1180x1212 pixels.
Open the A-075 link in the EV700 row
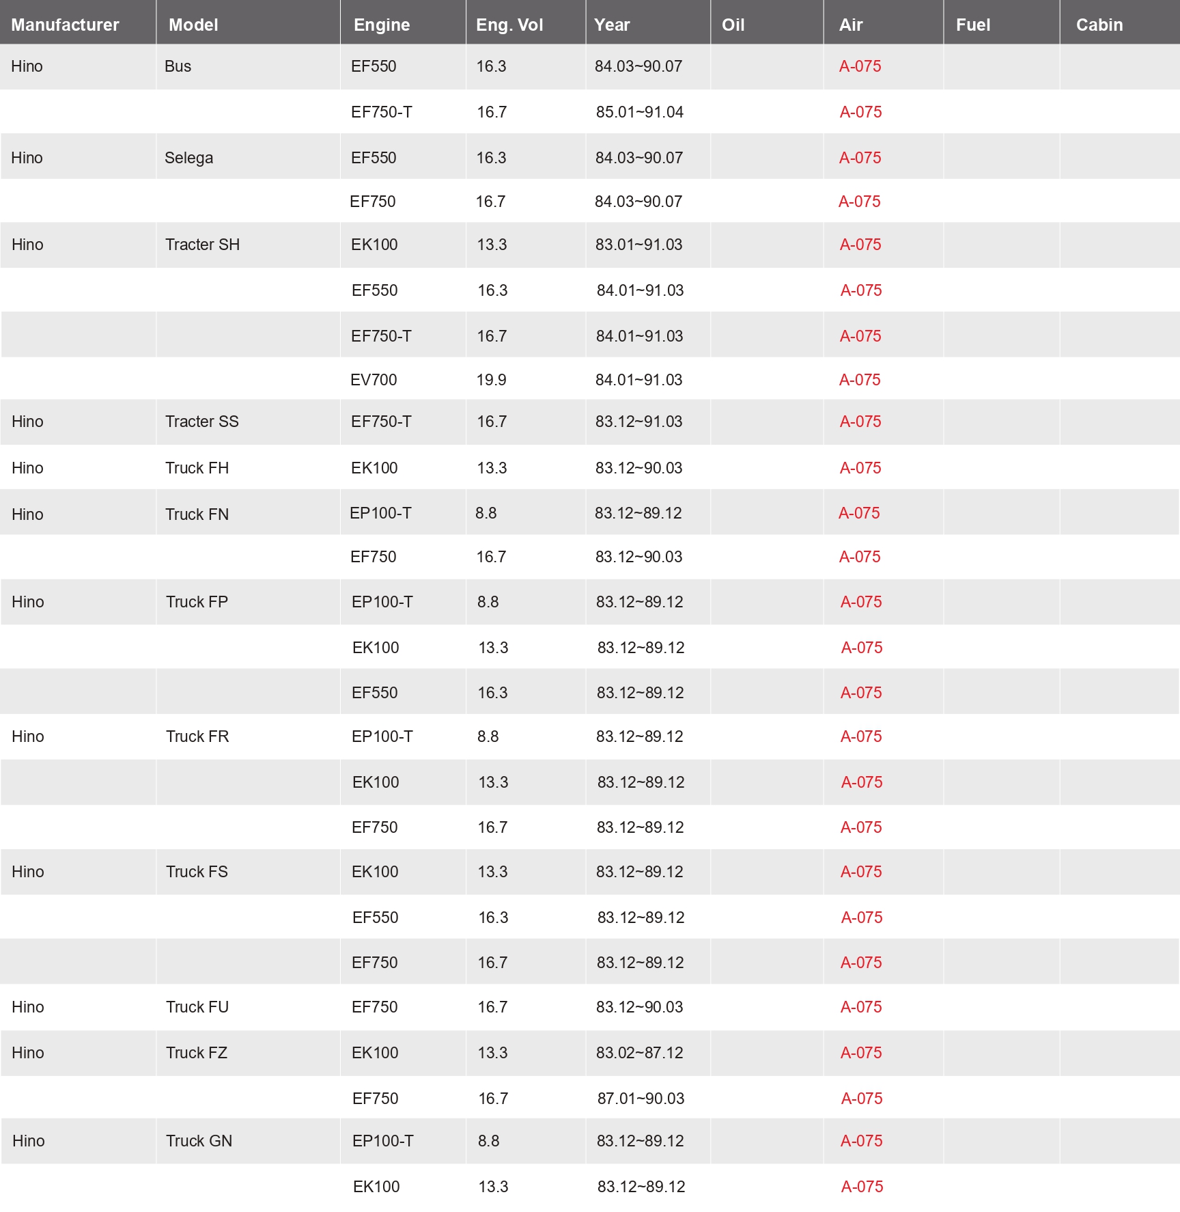point(860,380)
